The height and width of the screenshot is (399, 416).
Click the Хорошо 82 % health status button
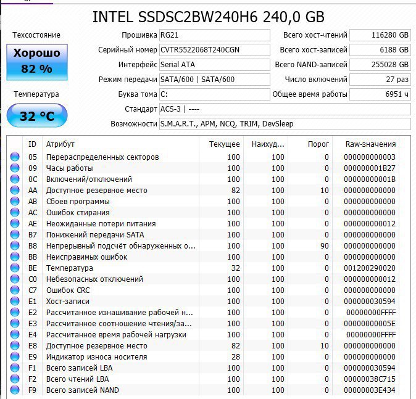[x=37, y=62]
